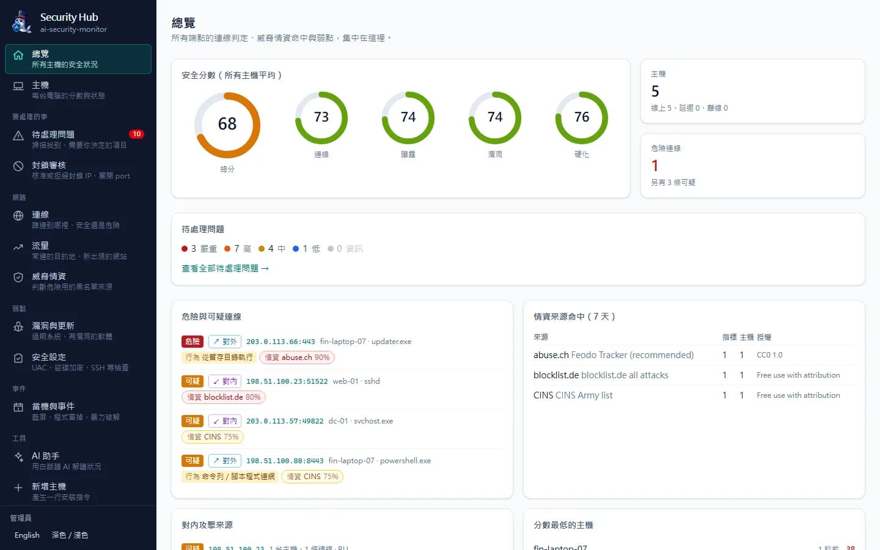The width and height of the screenshot is (880, 550).
Task: Click the bug icon for 漏洞與更新
Action: (18, 327)
